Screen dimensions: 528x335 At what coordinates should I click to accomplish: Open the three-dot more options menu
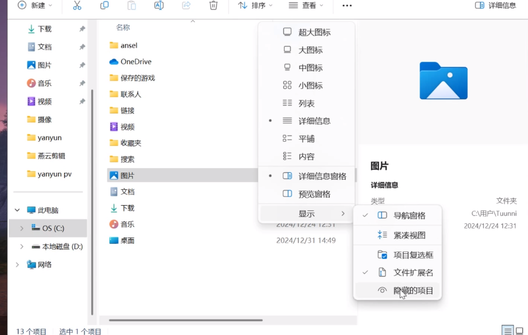347,6
